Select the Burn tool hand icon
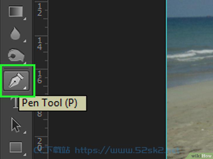 [x=16, y=55]
